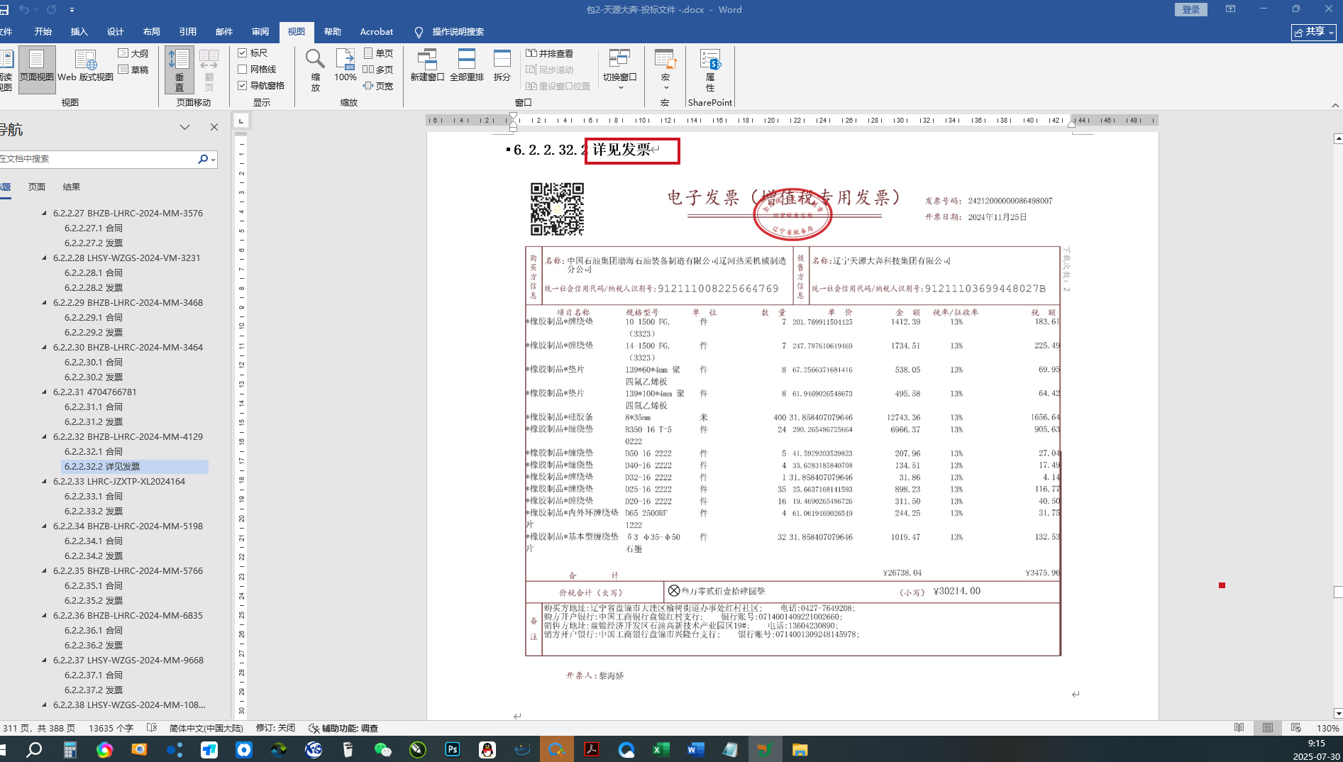Switch to Read Mode in status bar
Image resolution: width=1343 pixels, height=762 pixels.
[x=1239, y=728]
